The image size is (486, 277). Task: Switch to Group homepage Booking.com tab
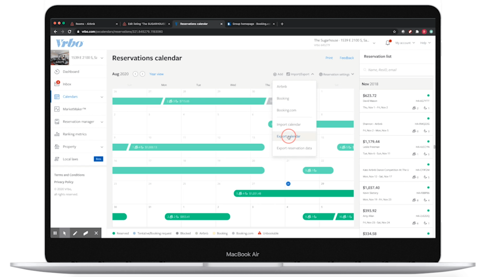[251, 24]
